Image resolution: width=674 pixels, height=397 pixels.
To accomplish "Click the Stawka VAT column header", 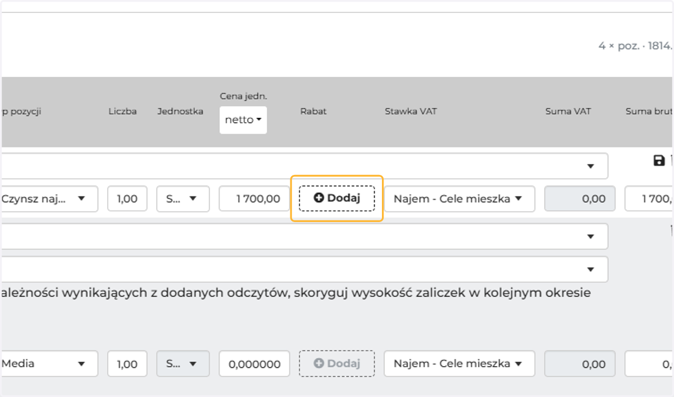I will [411, 111].
